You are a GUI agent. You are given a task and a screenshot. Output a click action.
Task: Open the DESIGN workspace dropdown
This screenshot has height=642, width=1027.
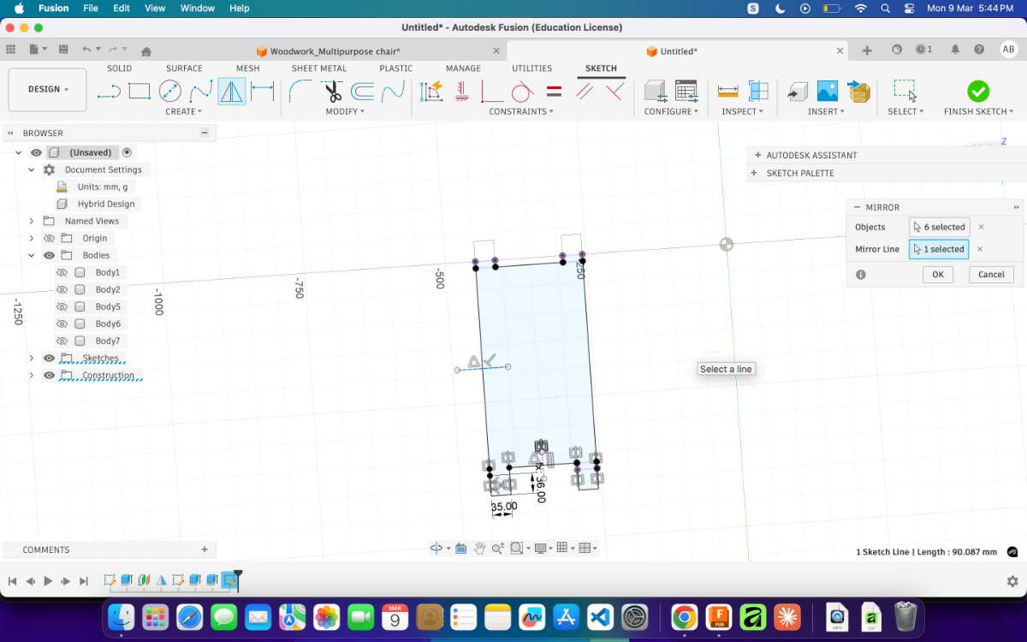47,89
